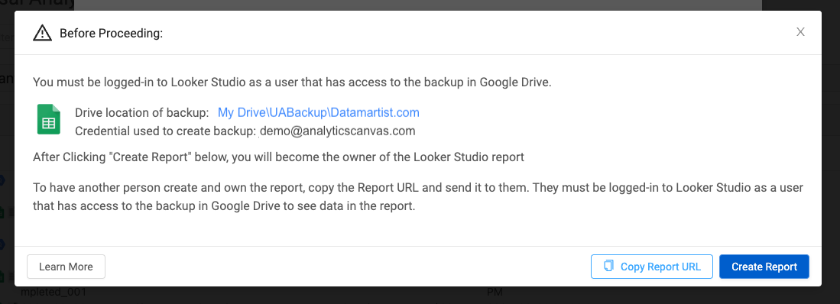Click the dimmed 'PM' text behind dialog
840x304 pixels.
(495, 293)
